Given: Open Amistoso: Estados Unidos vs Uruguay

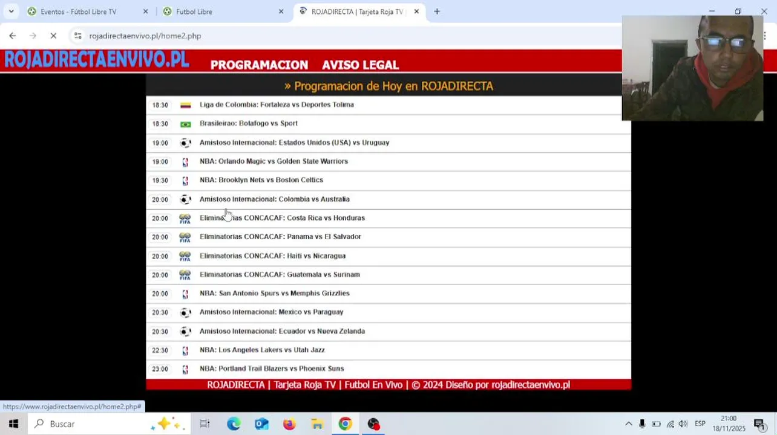Looking at the screenshot, I should (295, 143).
